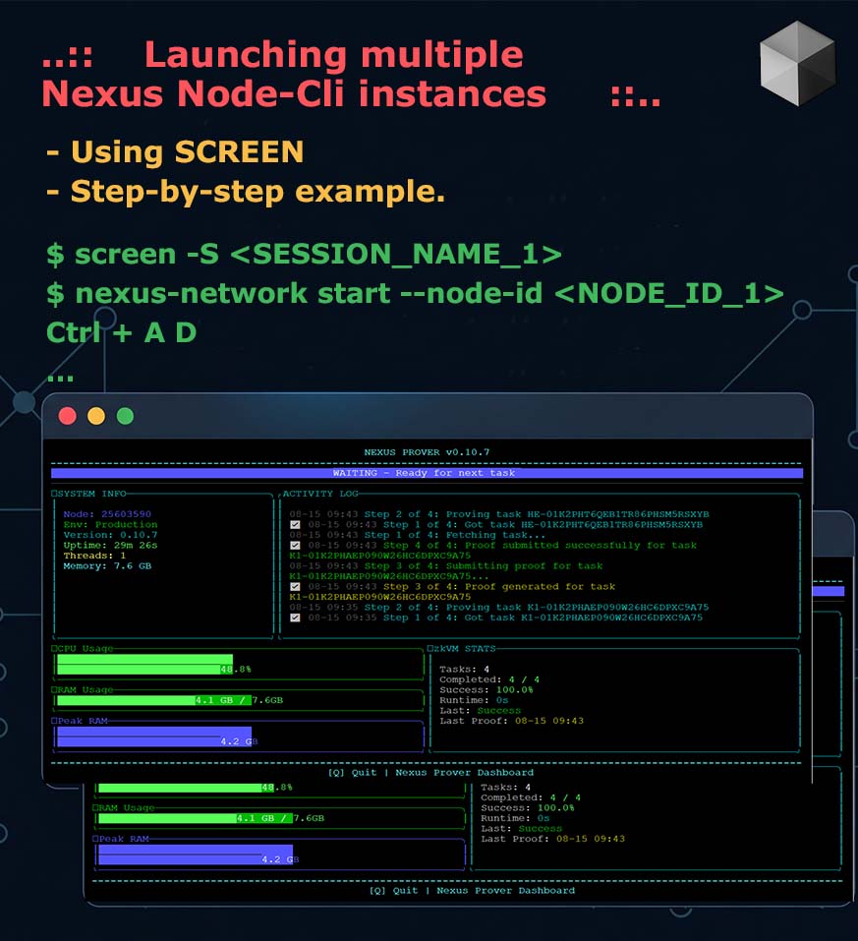The height and width of the screenshot is (941, 858).
Task: Click the front window Peak RAM bar
Action: pyautogui.click(x=154, y=736)
